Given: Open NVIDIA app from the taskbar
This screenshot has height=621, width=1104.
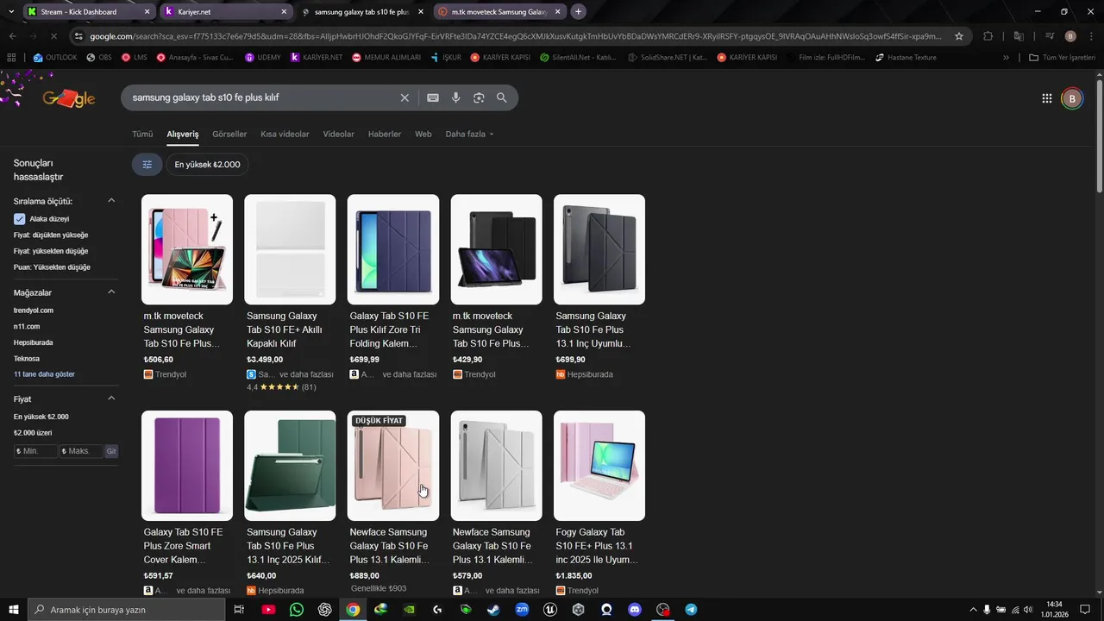Looking at the screenshot, I should tap(409, 610).
